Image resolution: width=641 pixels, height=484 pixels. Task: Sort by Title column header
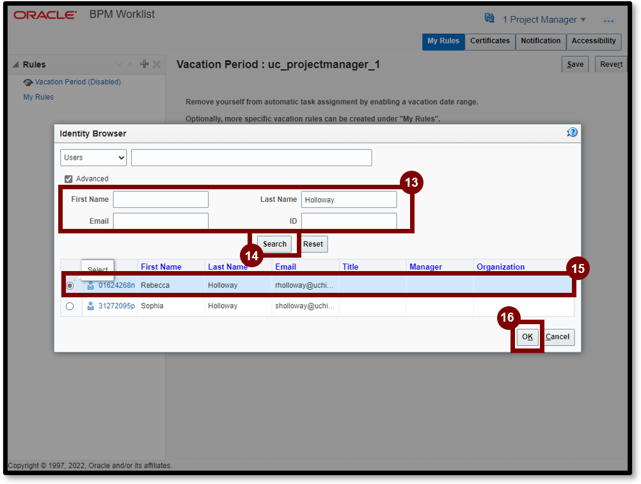[x=351, y=267]
